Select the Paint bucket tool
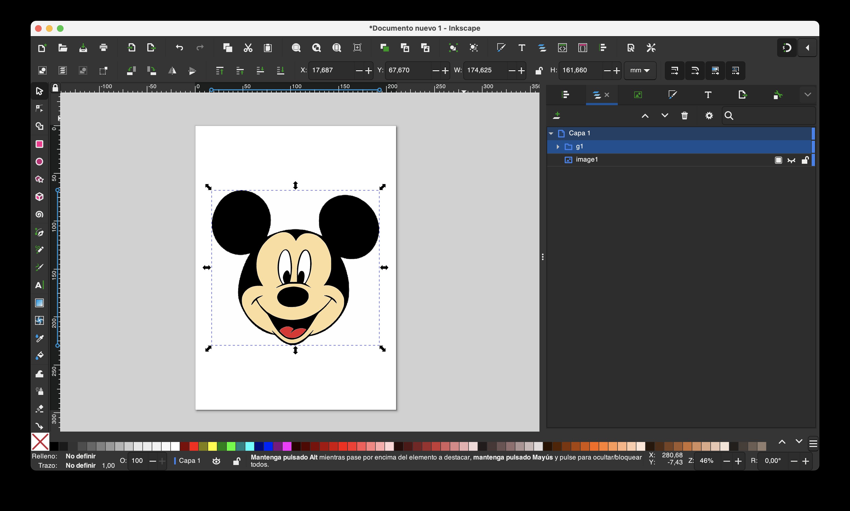The width and height of the screenshot is (850, 511). [39, 356]
